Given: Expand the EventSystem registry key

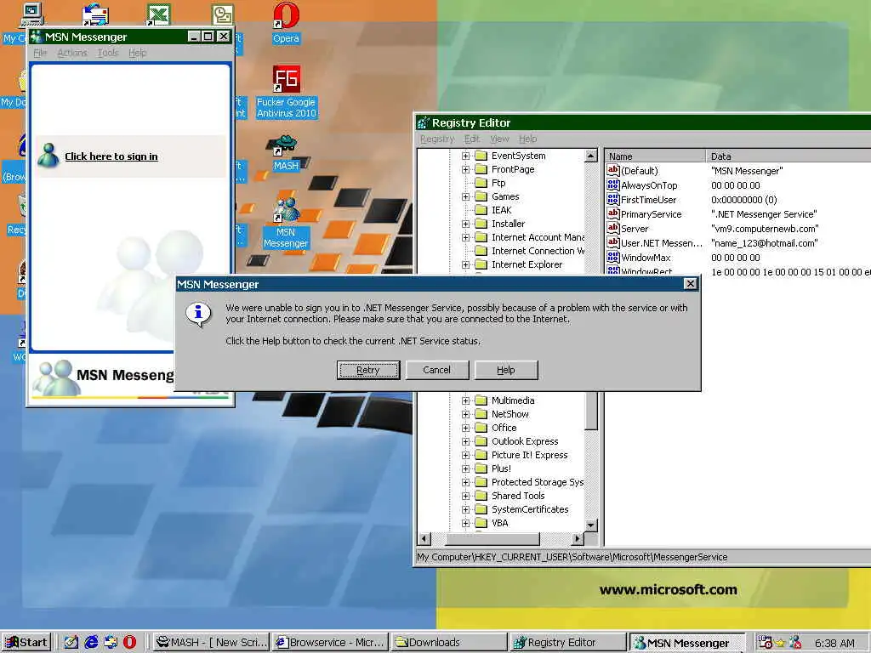Looking at the screenshot, I should [x=465, y=156].
